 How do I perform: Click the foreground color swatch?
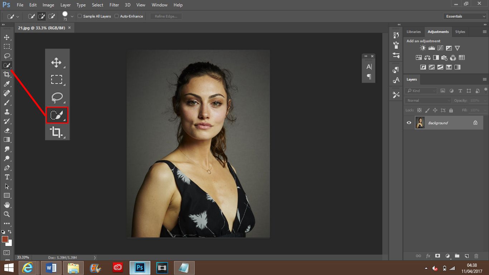(5, 239)
